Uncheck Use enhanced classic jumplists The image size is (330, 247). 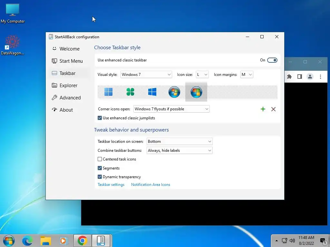100,118
